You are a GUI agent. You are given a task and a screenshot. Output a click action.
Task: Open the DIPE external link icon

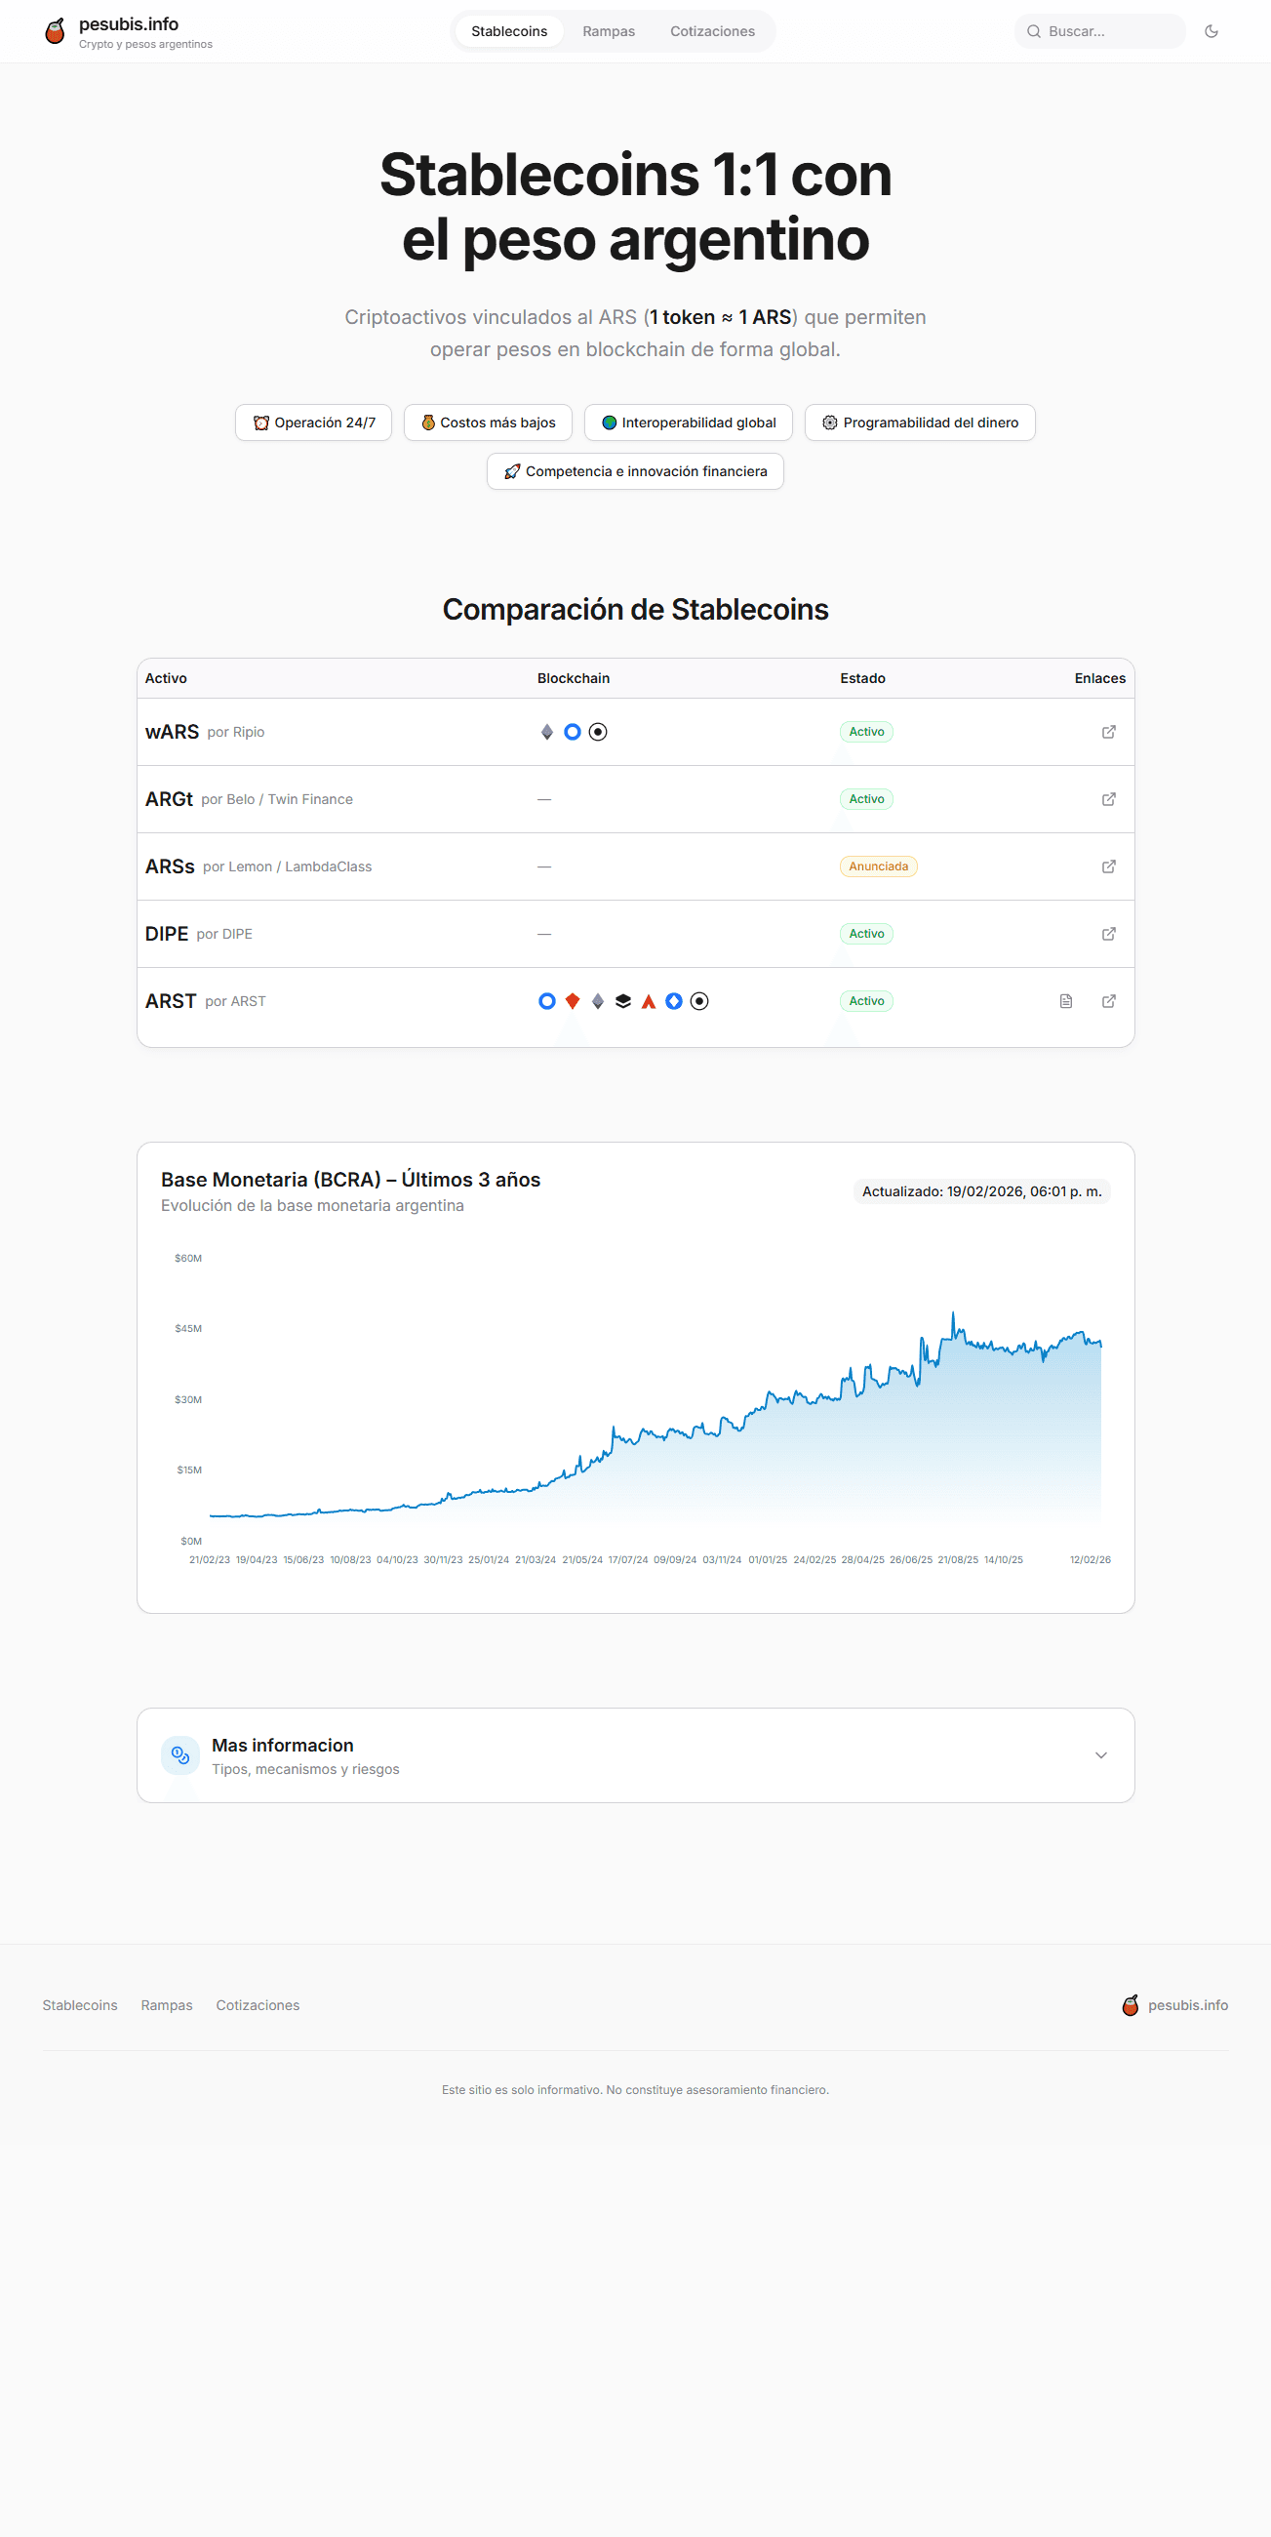(x=1107, y=934)
